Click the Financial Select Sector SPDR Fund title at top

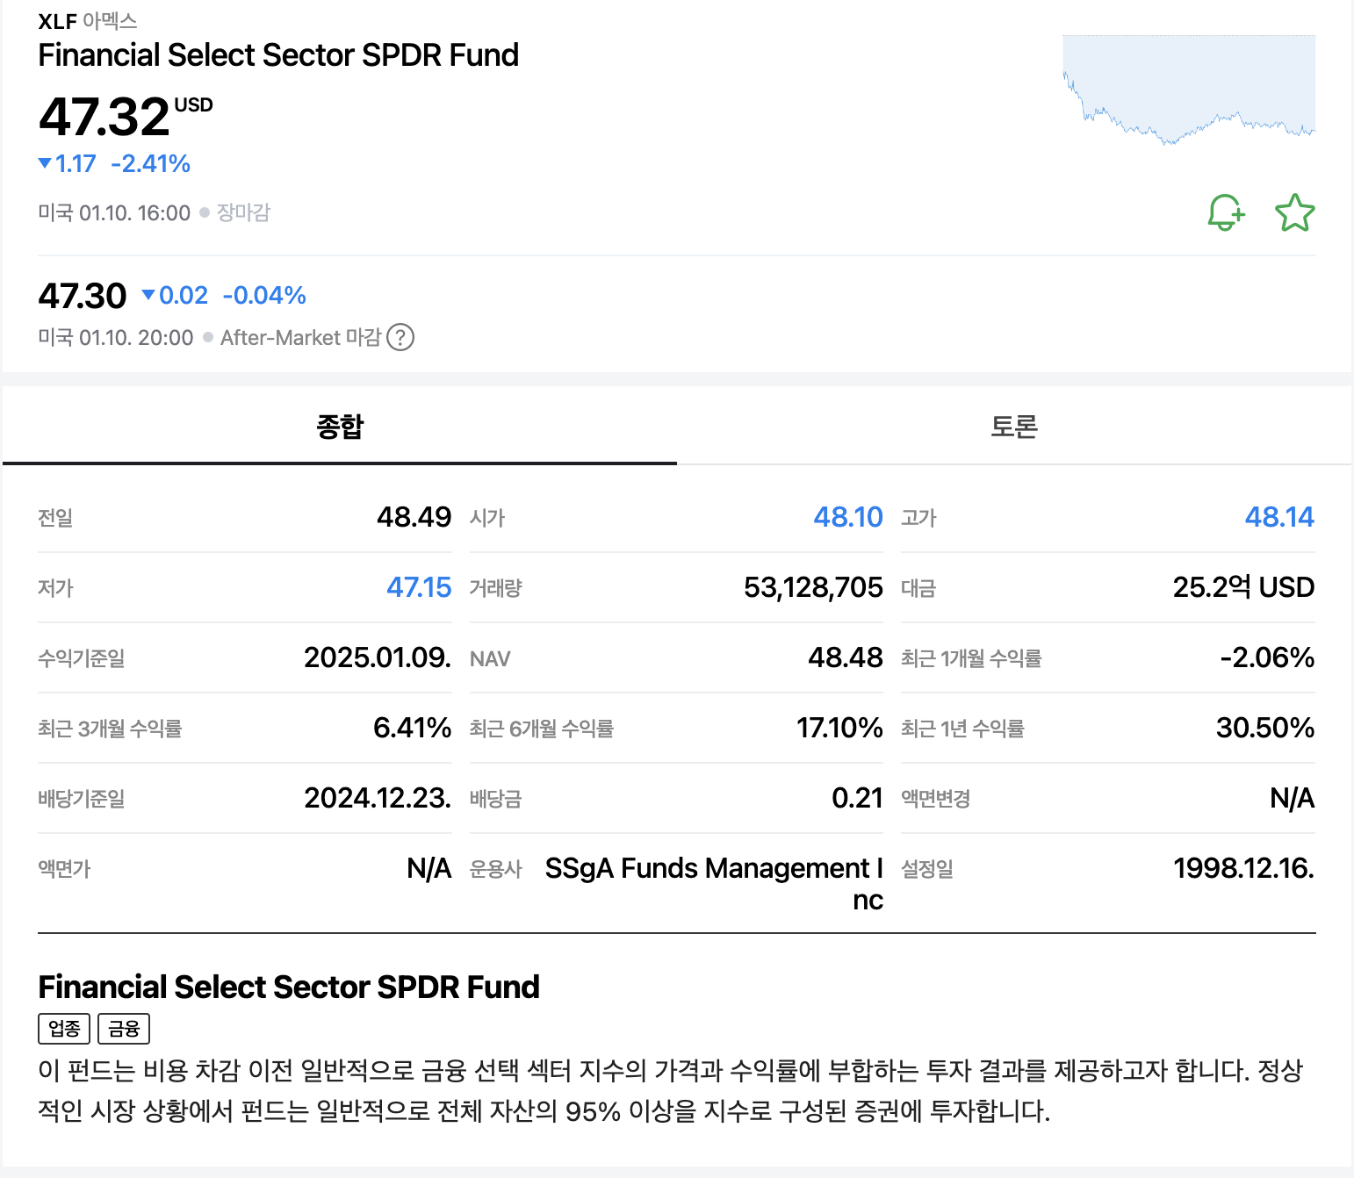(x=278, y=55)
